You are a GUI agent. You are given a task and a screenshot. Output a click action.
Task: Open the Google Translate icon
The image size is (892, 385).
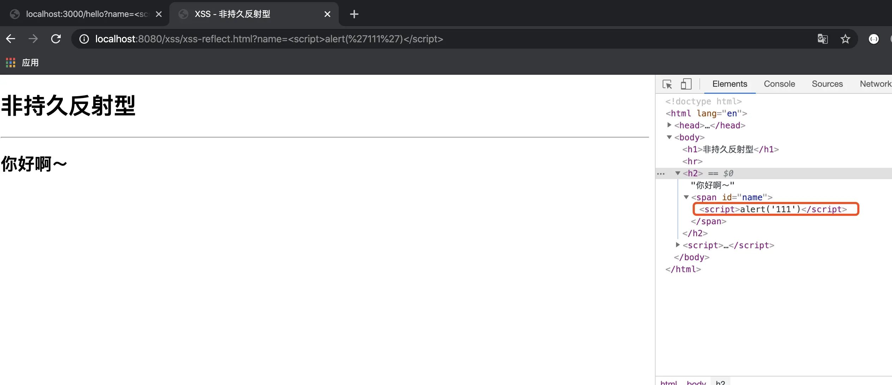tap(822, 39)
